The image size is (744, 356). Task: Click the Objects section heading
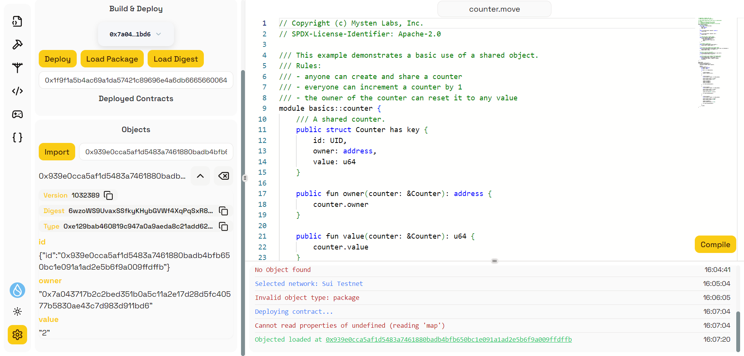[136, 130]
